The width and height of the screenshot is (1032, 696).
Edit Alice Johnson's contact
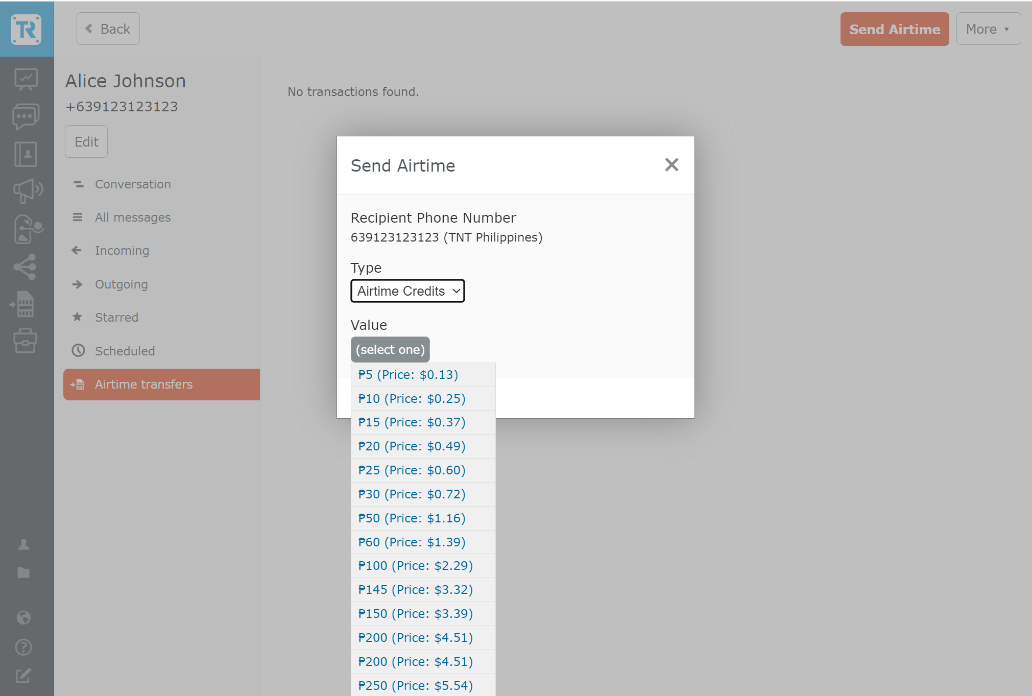tap(86, 141)
